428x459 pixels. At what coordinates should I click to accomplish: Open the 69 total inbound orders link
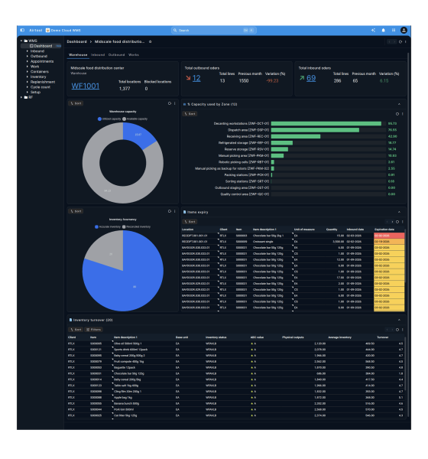[x=311, y=78]
